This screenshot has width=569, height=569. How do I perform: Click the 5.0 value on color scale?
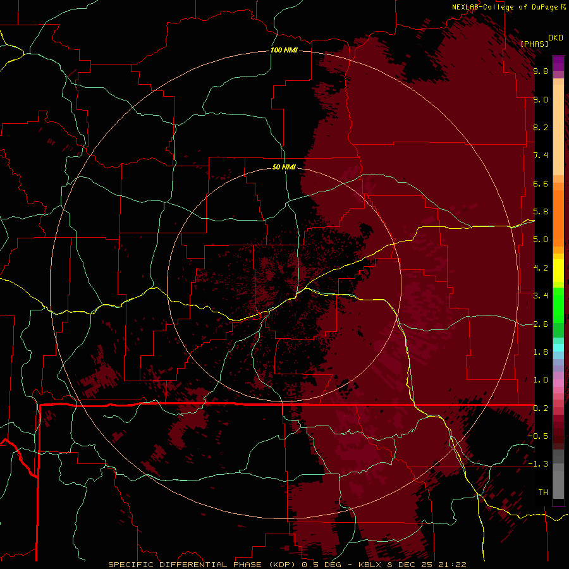tap(541, 240)
